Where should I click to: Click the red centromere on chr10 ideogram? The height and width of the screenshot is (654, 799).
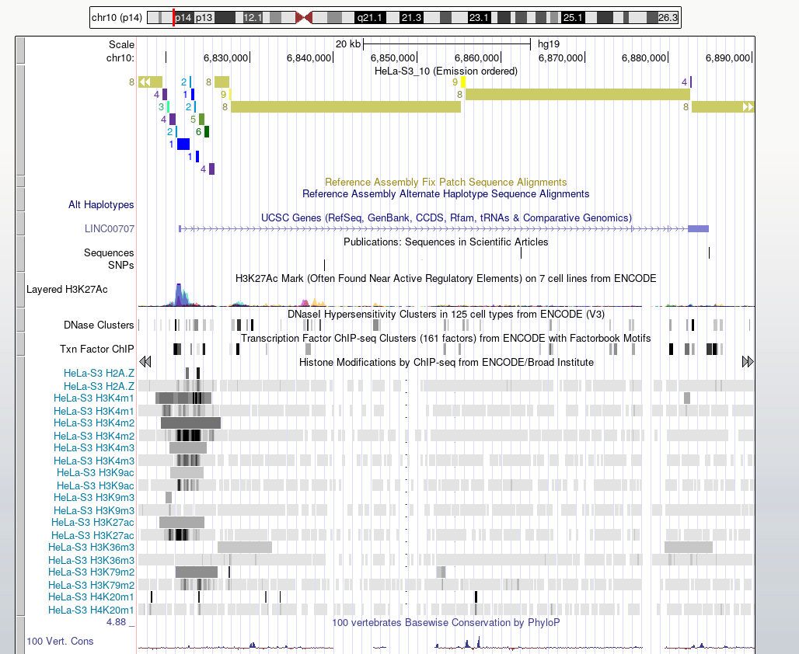[x=304, y=18]
